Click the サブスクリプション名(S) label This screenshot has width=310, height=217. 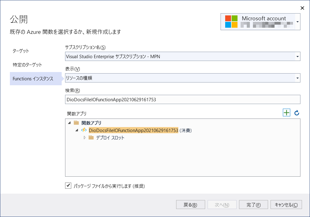[x=85, y=47]
